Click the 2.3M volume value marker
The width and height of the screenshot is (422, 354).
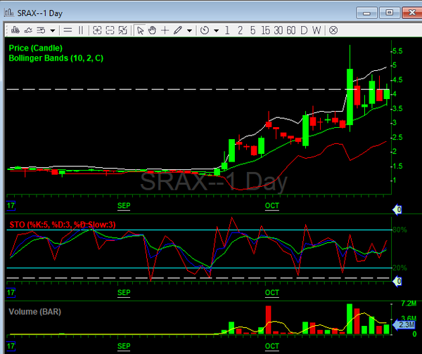[406, 324]
